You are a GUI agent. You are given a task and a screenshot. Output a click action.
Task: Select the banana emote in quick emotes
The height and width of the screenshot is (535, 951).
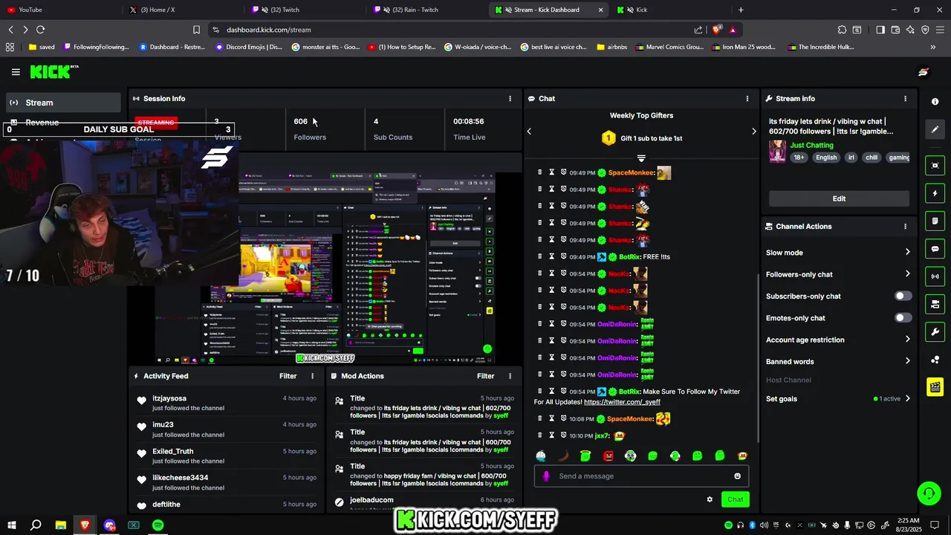point(563,456)
